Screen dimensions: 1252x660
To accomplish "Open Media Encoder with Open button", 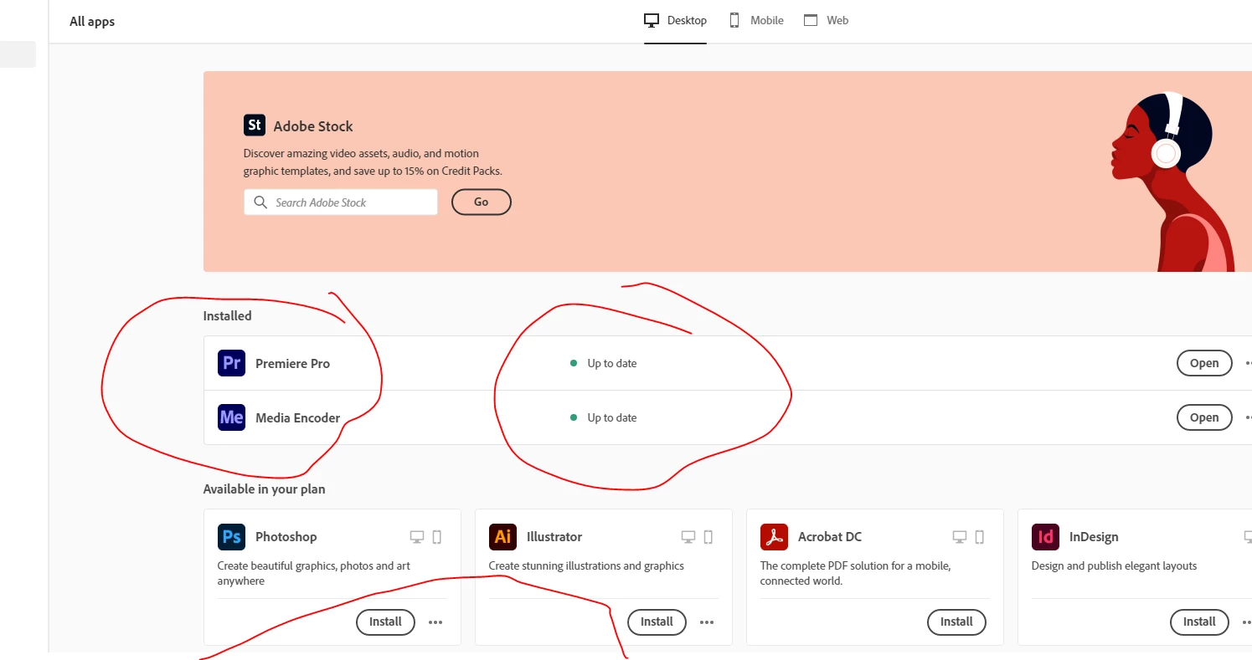I will 1204,417.
